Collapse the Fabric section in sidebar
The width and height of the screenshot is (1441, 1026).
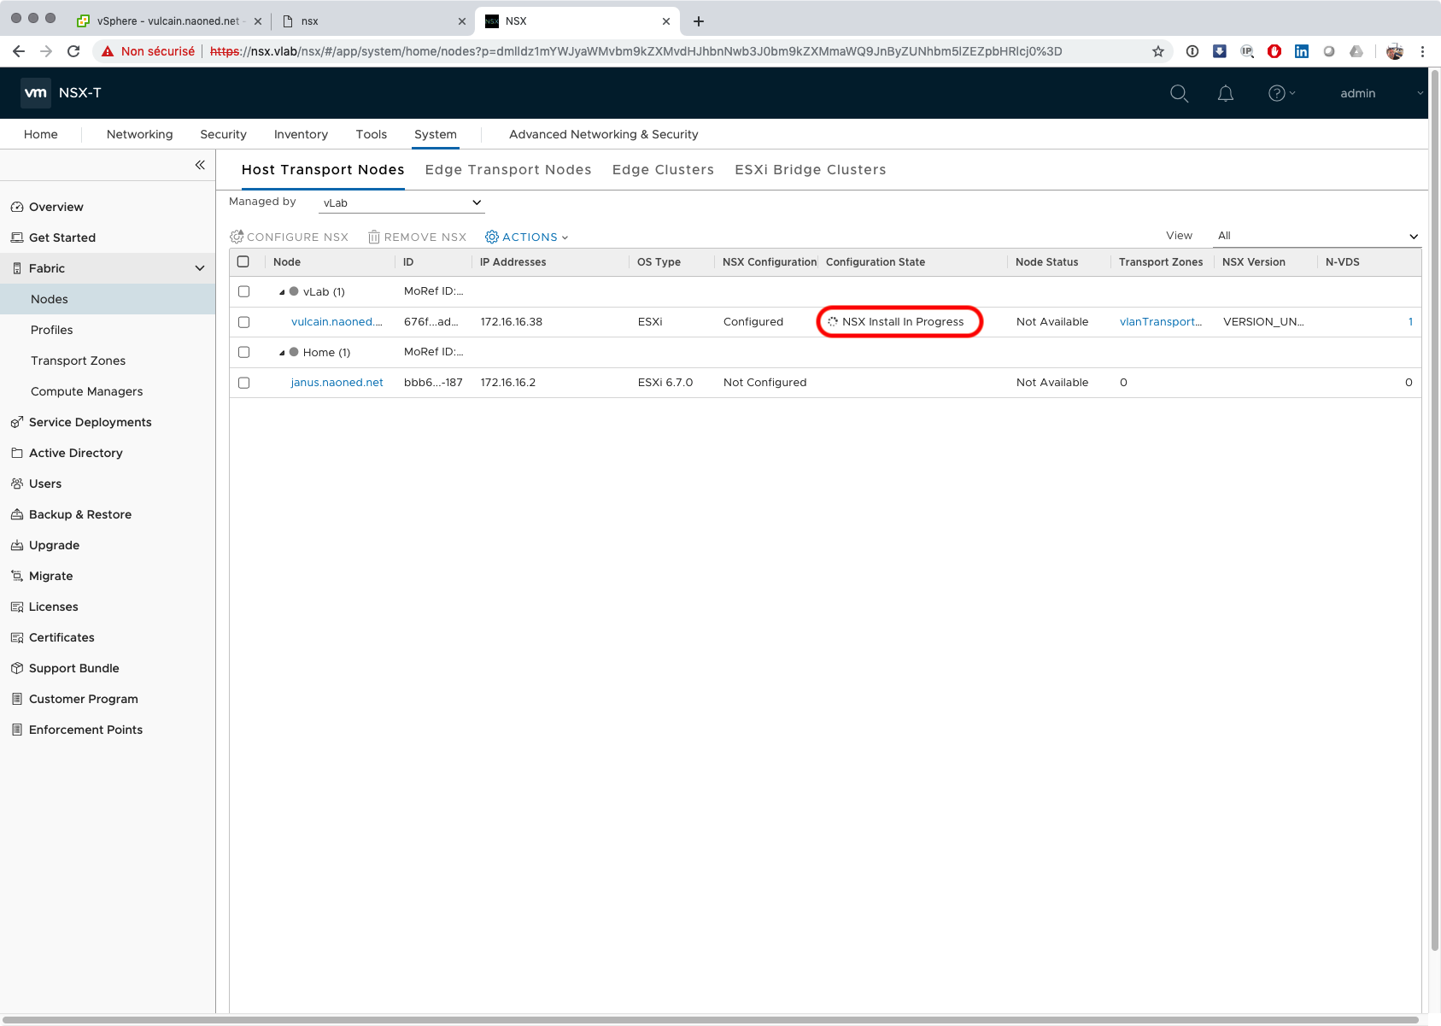pos(200,268)
